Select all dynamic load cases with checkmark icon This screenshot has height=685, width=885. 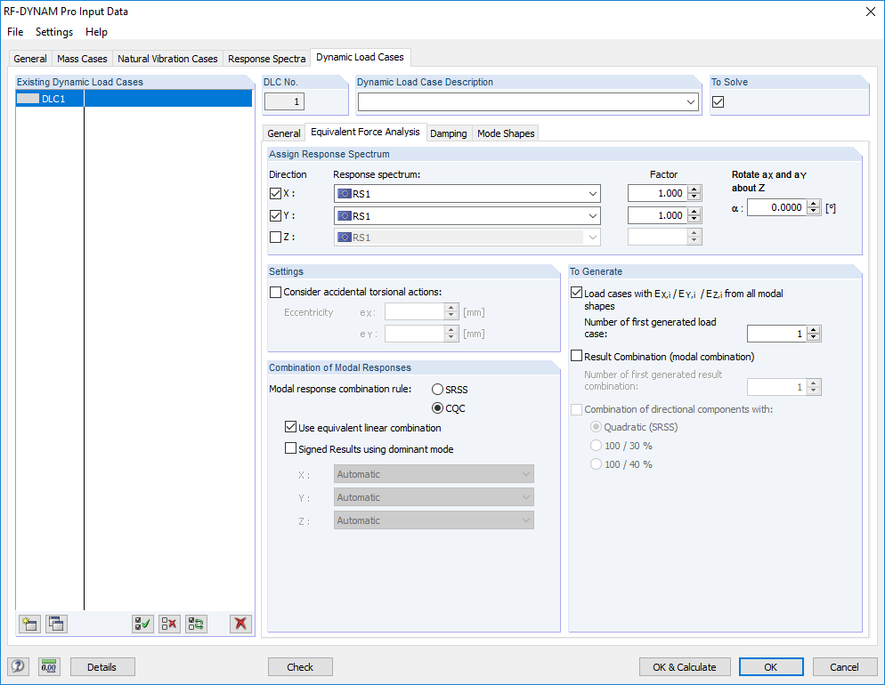(142, 624)
